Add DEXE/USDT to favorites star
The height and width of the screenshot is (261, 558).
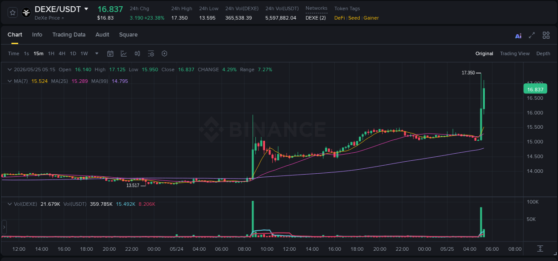click(x=13, y=12)
